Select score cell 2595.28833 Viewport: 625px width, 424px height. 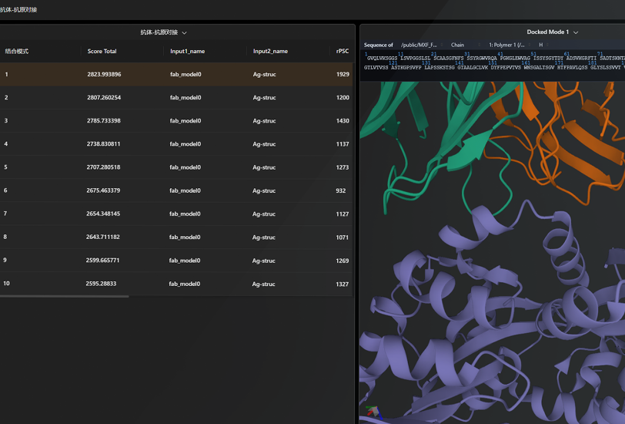tap(101, 284)
